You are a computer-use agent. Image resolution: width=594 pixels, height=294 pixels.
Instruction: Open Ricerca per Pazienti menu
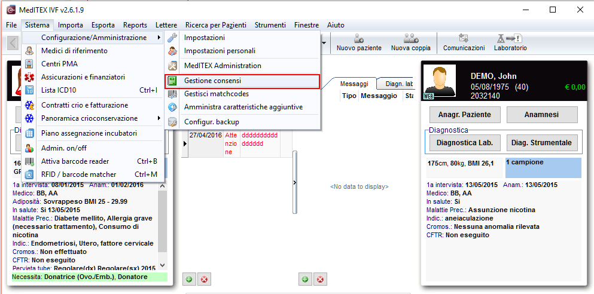pyautogui.click(x=215, y=25)
